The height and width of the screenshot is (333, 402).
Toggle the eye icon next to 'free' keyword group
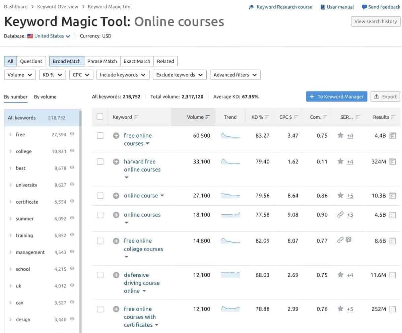coord(72,134)
